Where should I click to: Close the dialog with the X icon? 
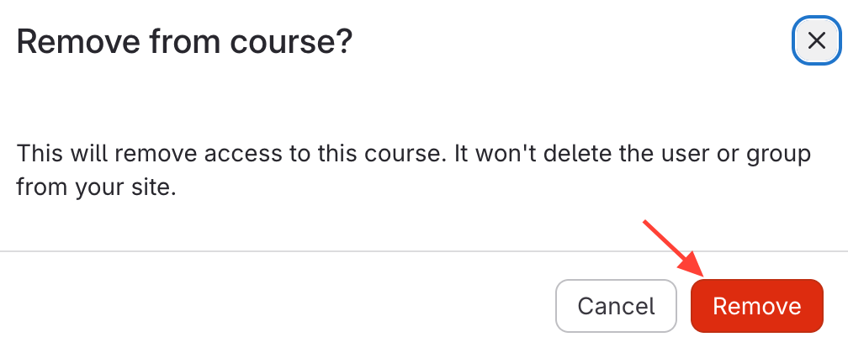[815, 41]
